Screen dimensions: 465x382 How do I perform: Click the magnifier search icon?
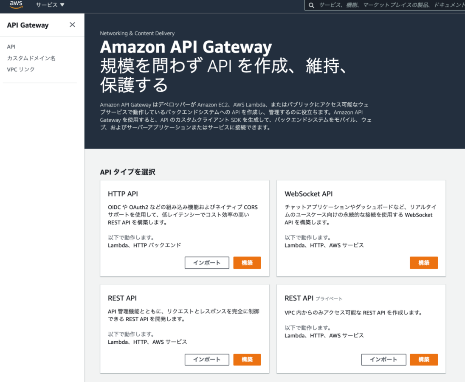311,5
